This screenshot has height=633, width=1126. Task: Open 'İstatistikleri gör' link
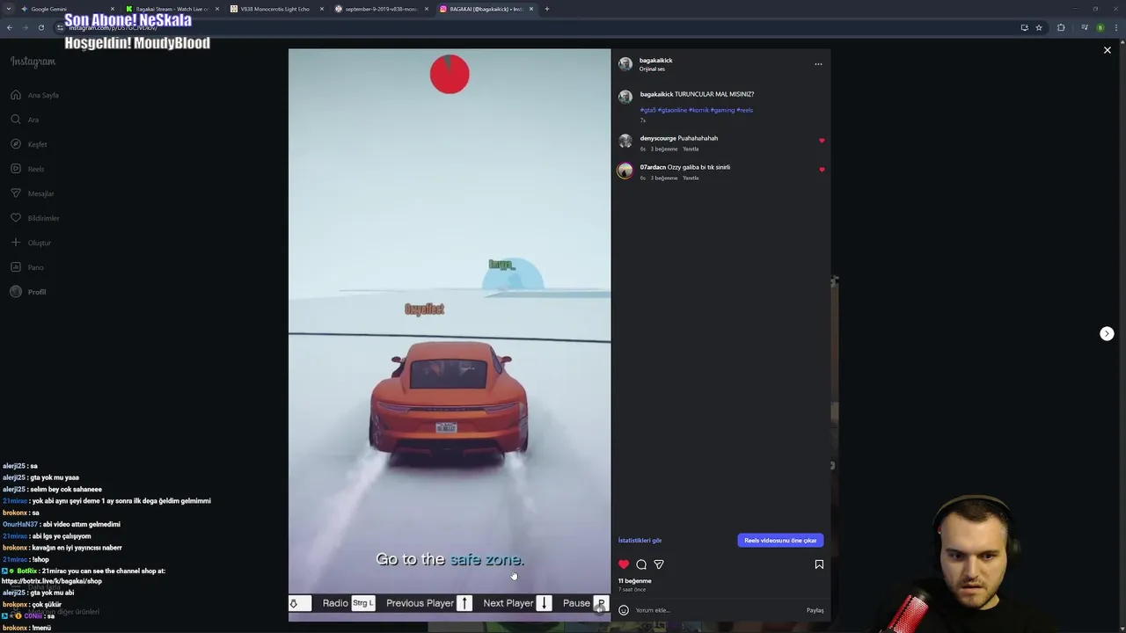click(640, 541)
